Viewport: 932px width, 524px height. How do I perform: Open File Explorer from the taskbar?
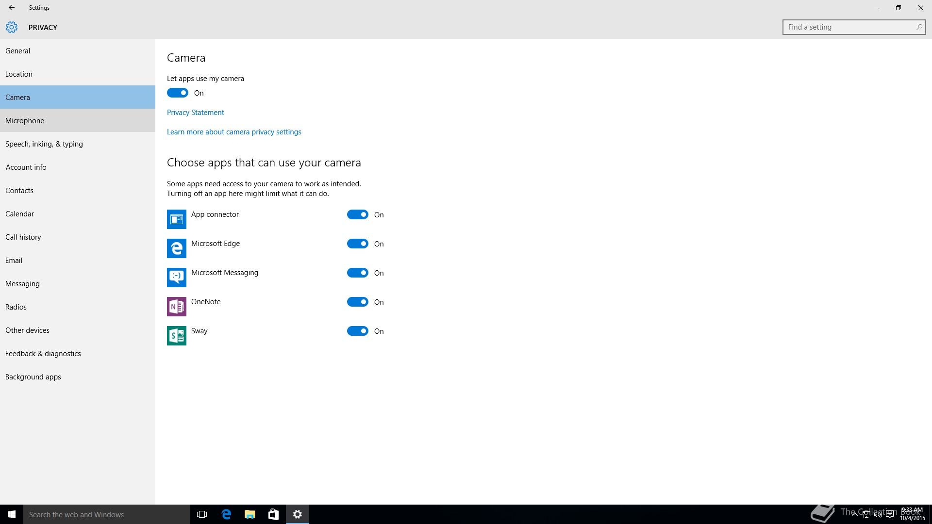point(250,514)
